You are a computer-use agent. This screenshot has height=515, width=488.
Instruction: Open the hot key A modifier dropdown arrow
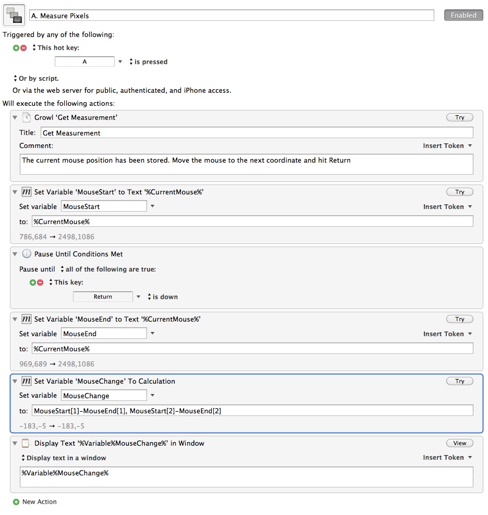120,62
